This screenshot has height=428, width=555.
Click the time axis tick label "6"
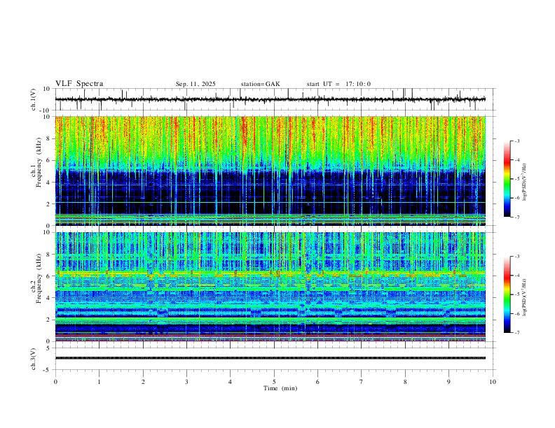pyautogui.click(x=317, y=382)
